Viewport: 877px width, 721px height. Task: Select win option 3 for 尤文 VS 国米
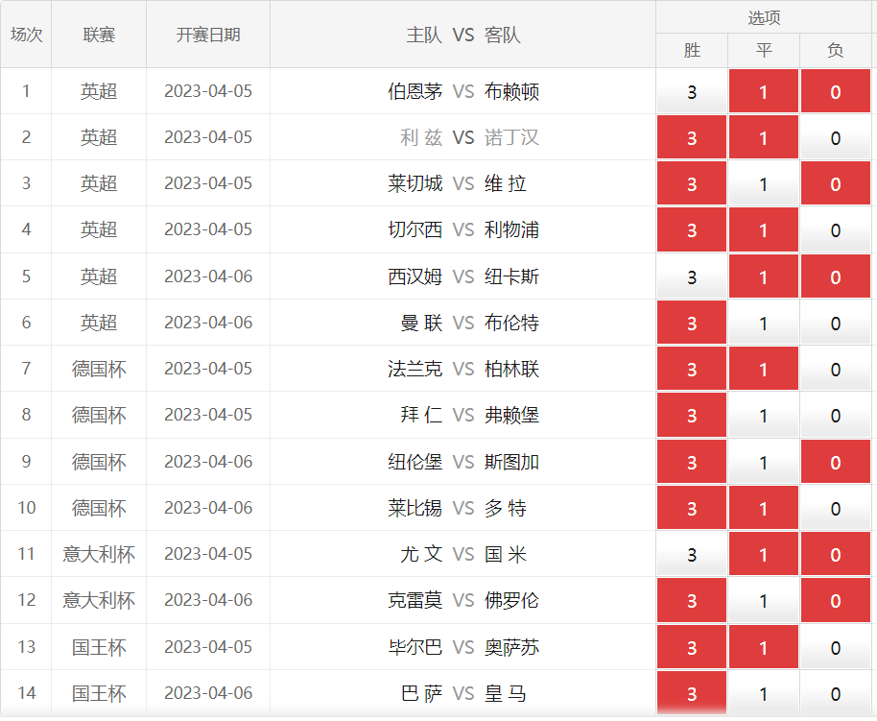pos(692,554)
